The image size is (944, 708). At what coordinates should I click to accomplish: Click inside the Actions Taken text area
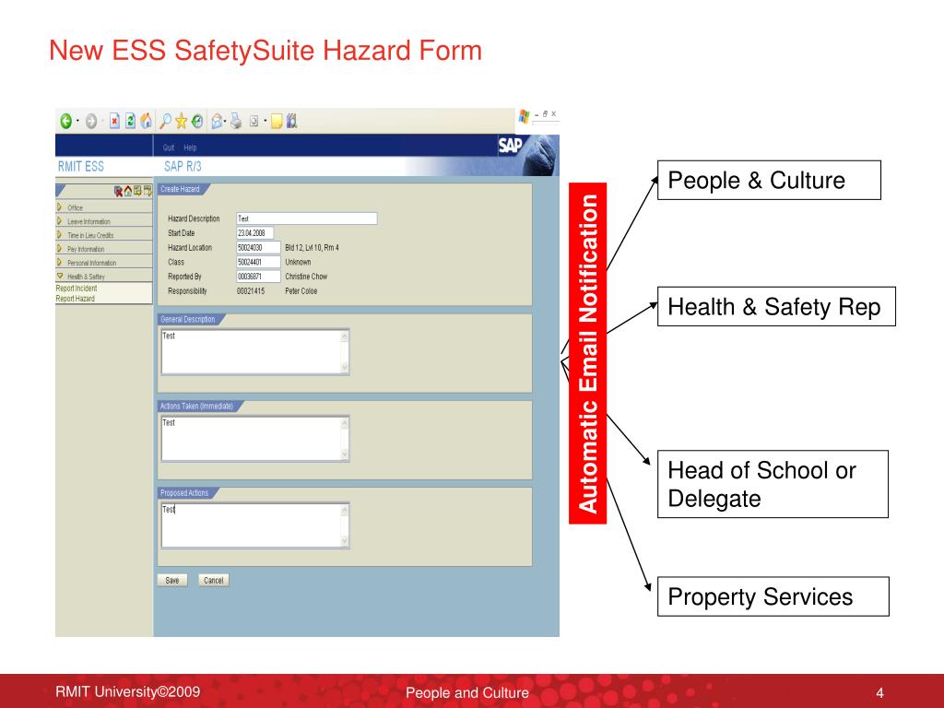[x=251, y=438]
